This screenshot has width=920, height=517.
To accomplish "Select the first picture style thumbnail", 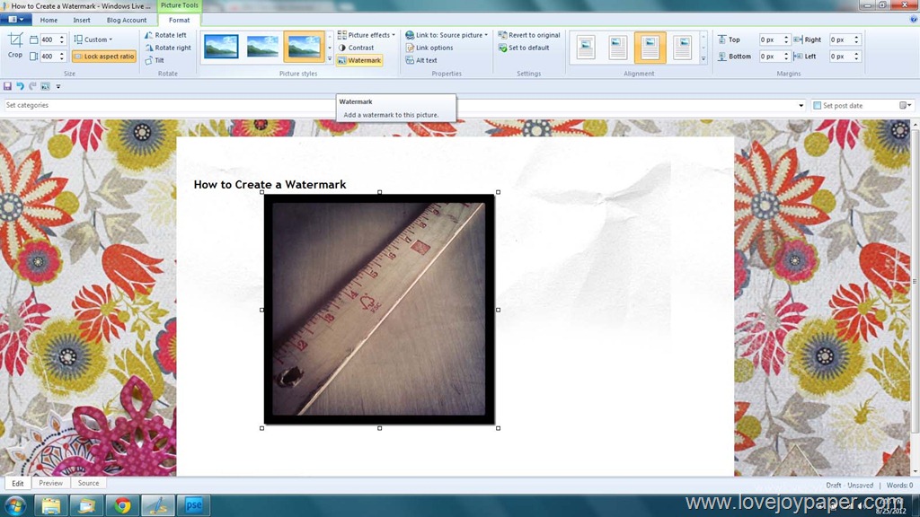I will pyautogui.click(x=221, y=47).
